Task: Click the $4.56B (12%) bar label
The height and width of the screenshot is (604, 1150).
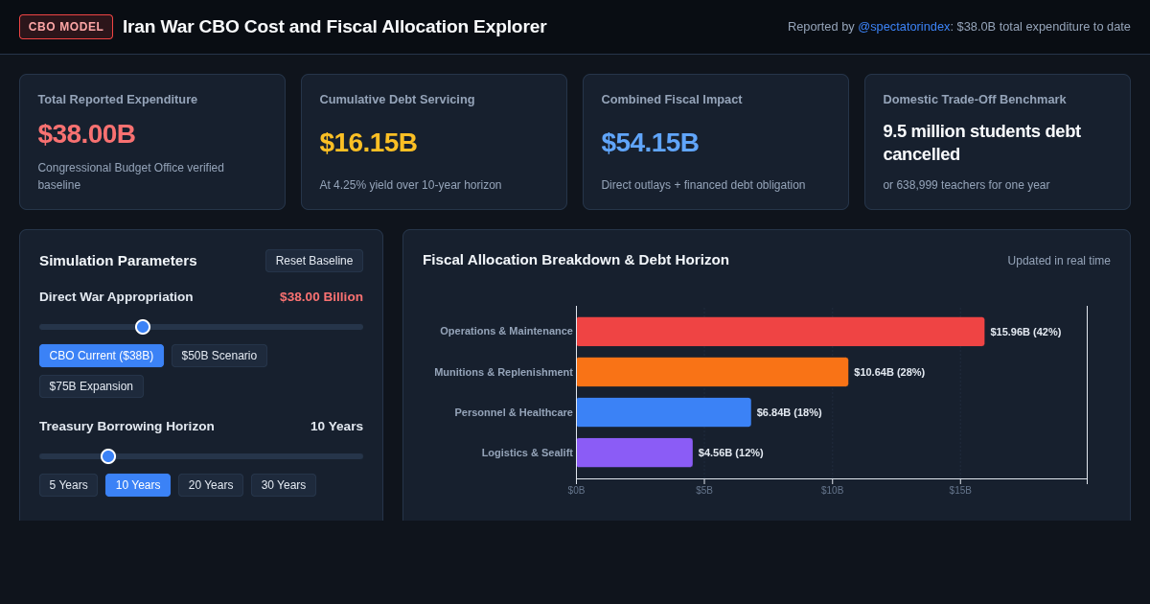Action: click(x=730, y=453)
